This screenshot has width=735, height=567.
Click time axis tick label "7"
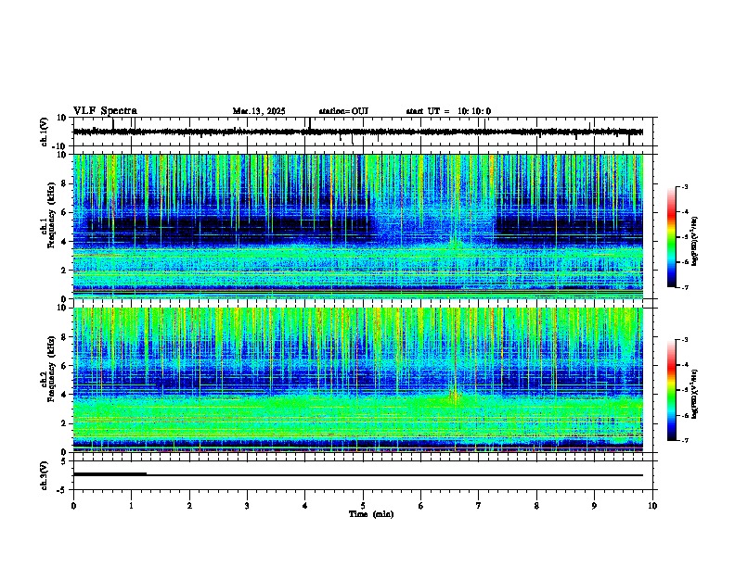point(479,506)
